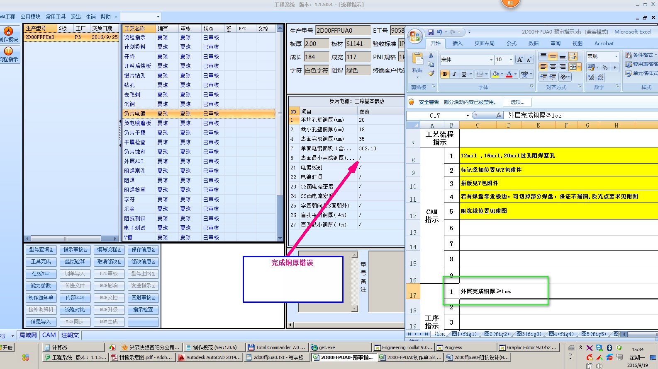Expand the Name Box C17 dropdown
Screen dimensions: 658x369
[x=468, y=116]
